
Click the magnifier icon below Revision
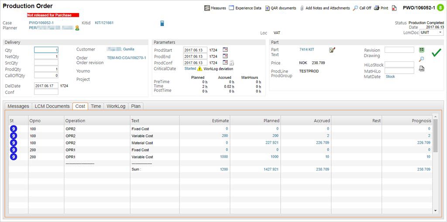[x=422, y=59]
